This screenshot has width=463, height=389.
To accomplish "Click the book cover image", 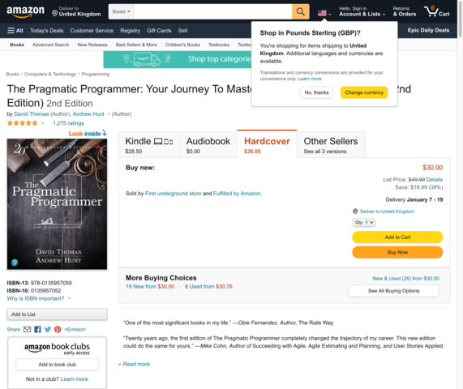I will click(57, 204).
